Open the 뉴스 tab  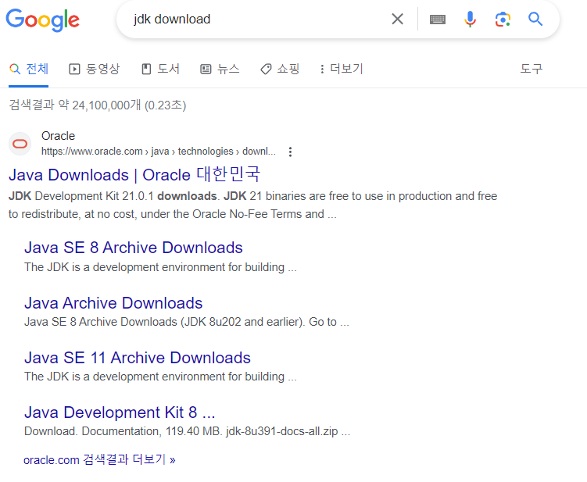coord(220,69)
